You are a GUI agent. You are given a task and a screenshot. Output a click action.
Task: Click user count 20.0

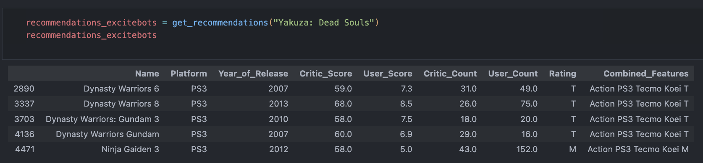coord(529,119)
